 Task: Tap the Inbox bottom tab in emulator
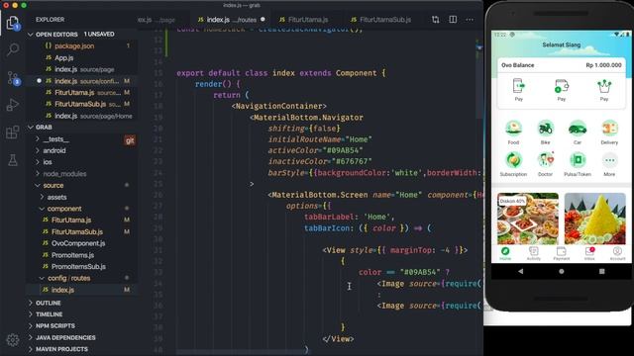click(x=589, y=253)
